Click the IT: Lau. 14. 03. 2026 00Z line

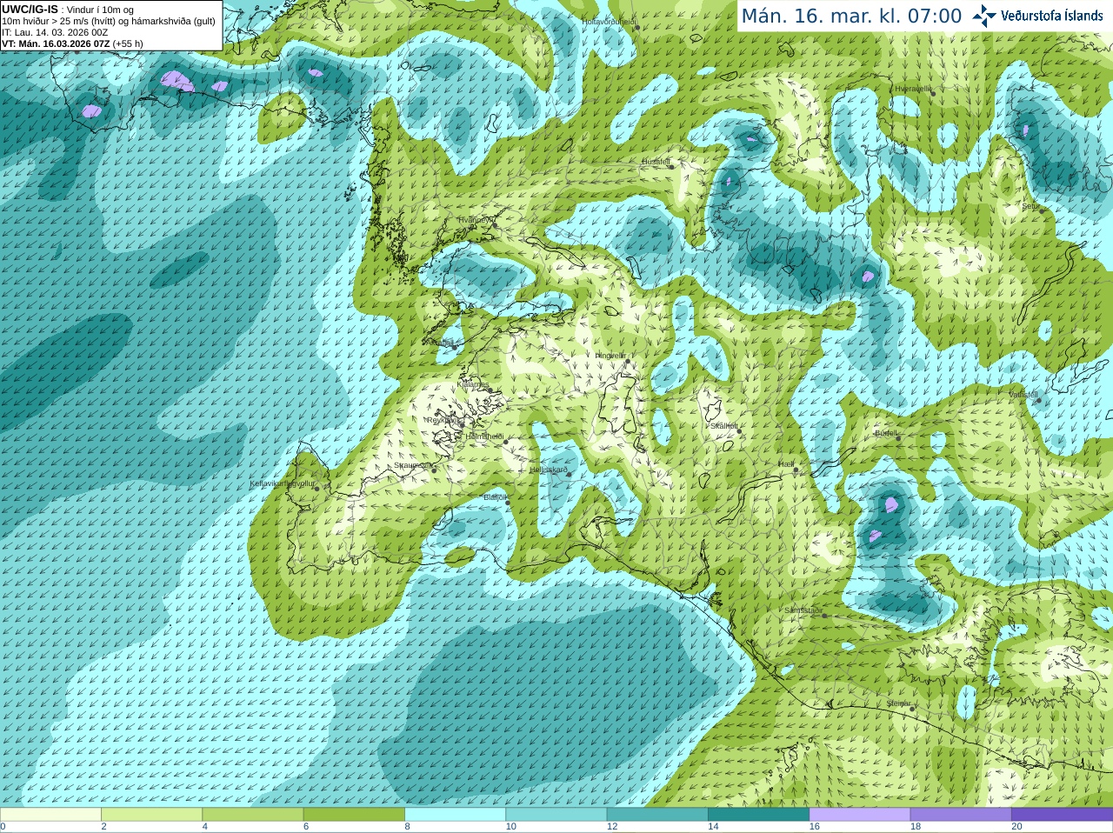point(55,32)
